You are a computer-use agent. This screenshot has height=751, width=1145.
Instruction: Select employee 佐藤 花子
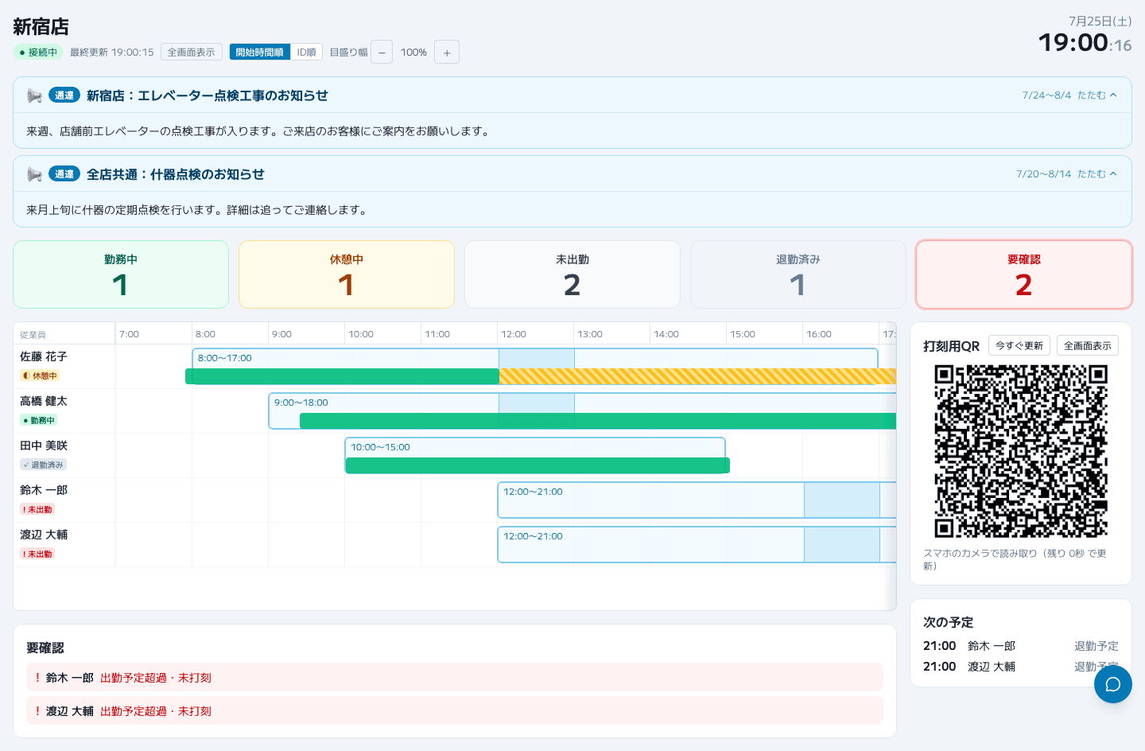click(x=44, y=356)
